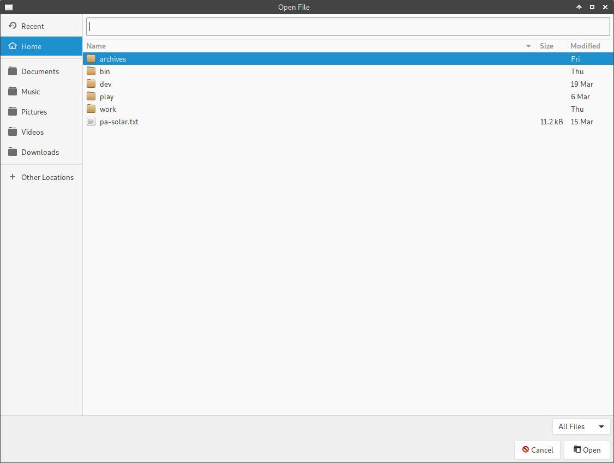Focus the file path text field
The image size is (614, 463).
(347, 26)
